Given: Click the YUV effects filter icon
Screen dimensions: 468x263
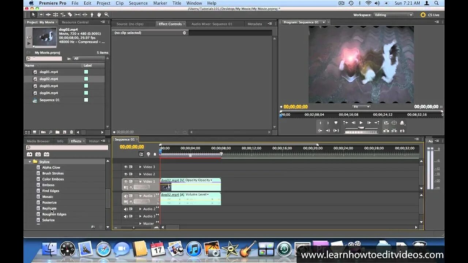Looking at the screenshot, I should [46, 155].
